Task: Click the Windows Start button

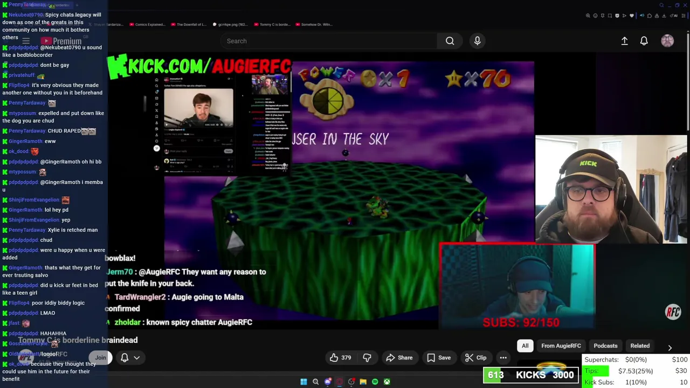Action: coord(303,382)
